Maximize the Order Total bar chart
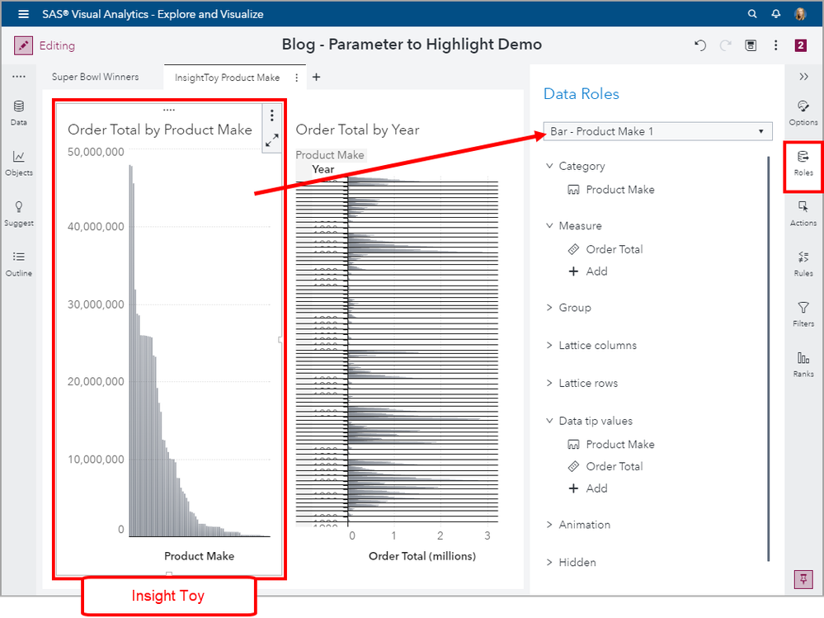 click(272, 141)
